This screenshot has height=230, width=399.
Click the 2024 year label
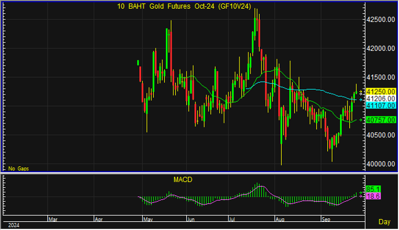[x=14, y=225]
